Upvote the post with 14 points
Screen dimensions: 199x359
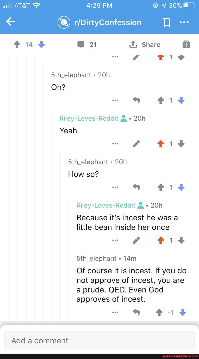coord(17,45)
